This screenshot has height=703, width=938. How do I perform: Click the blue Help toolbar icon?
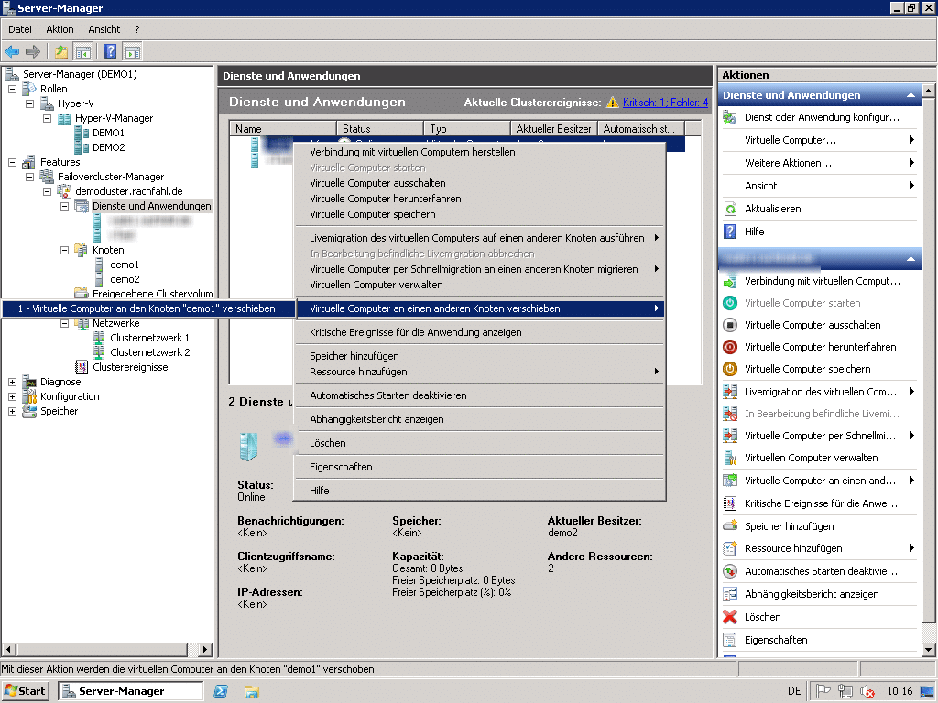pyautogui.click(x=111, y=52)
